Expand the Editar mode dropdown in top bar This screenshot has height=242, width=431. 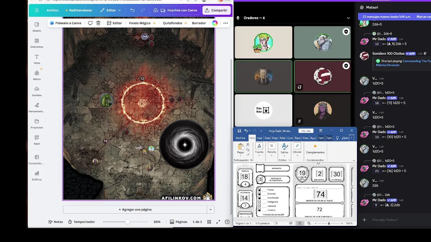coord(111,10)
